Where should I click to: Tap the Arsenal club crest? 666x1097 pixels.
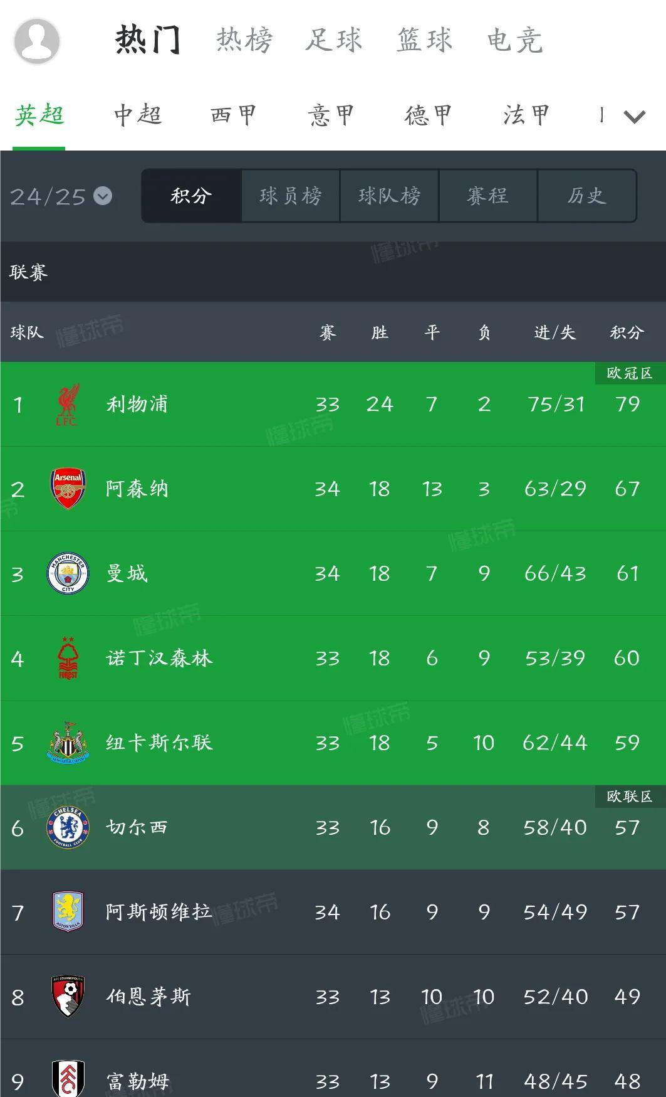pyautogui.click(x=68, y=489)
